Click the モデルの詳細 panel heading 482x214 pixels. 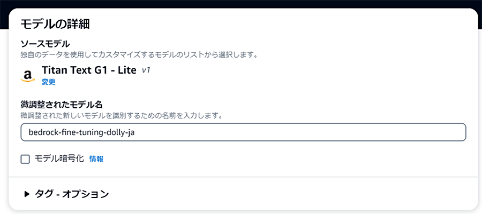pos(55,25)
